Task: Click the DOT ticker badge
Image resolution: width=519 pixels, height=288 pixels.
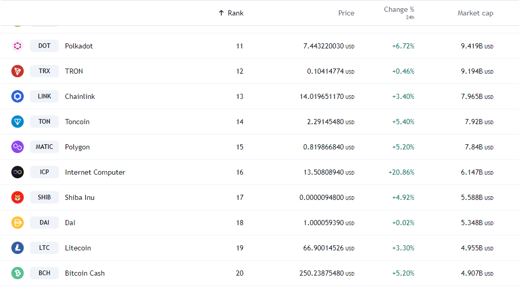Action: click(x=44, y=46)
